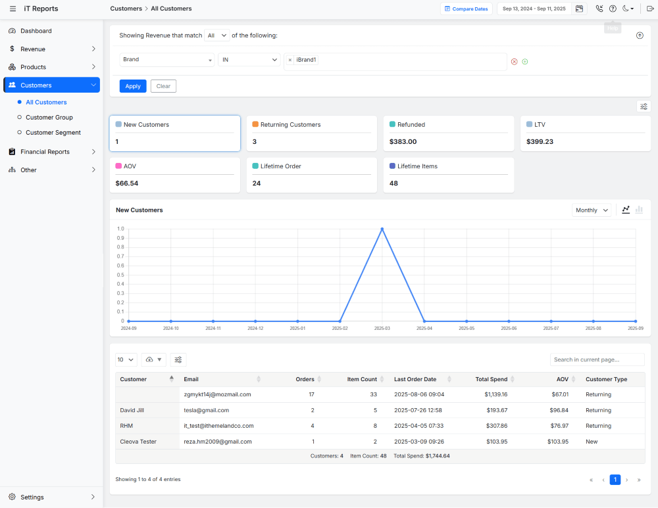Click the incoming call support icon
The image size is (658, 508).
[x=599, y=9]
